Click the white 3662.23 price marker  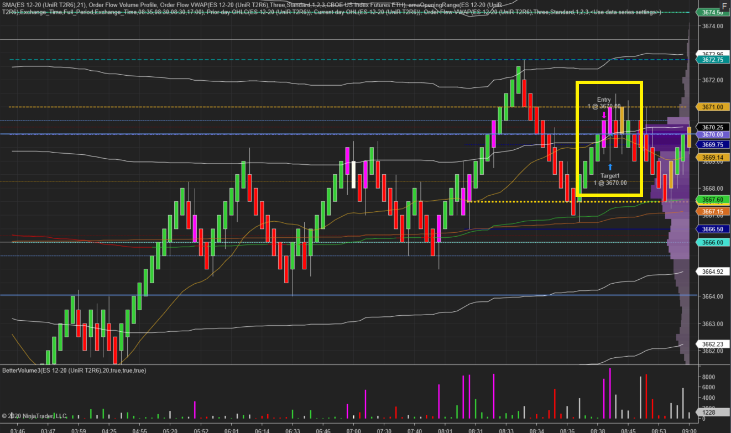[712, 344]
